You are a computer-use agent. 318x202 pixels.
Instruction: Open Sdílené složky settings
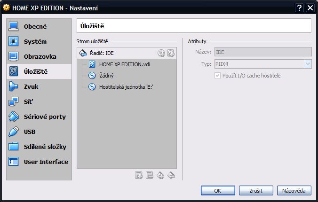tap(39, 147)
